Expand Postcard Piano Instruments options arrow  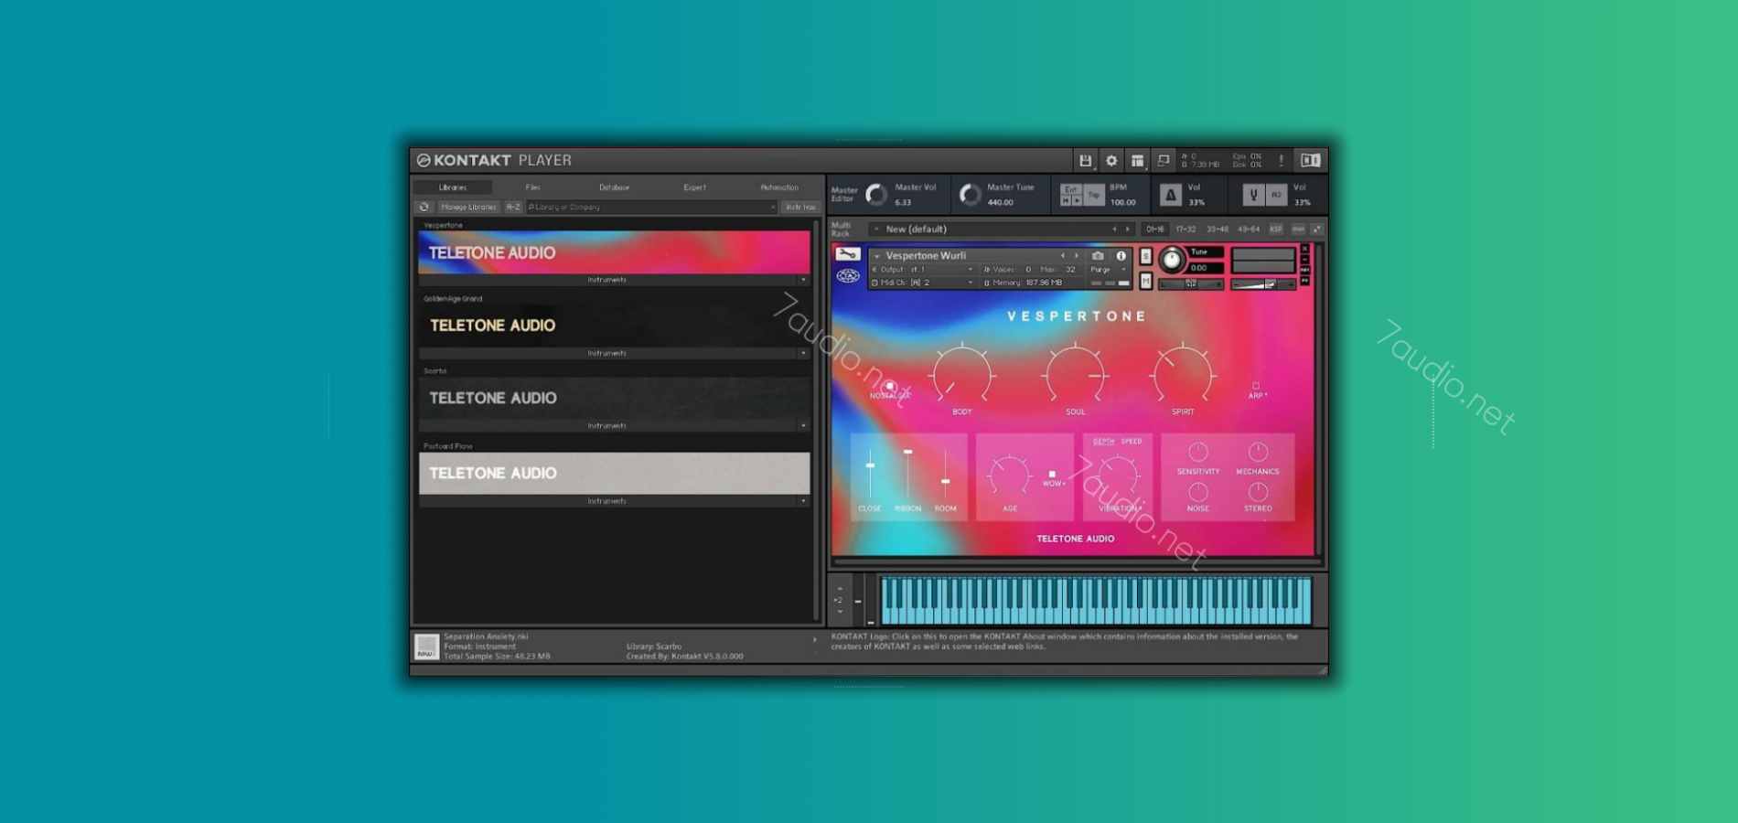point(803,501)
